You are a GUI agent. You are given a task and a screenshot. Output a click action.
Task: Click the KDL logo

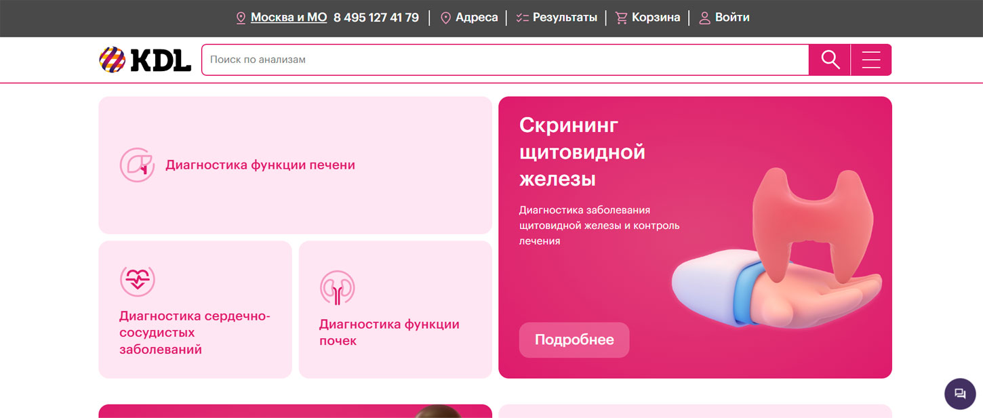click(x=145, y=60)
